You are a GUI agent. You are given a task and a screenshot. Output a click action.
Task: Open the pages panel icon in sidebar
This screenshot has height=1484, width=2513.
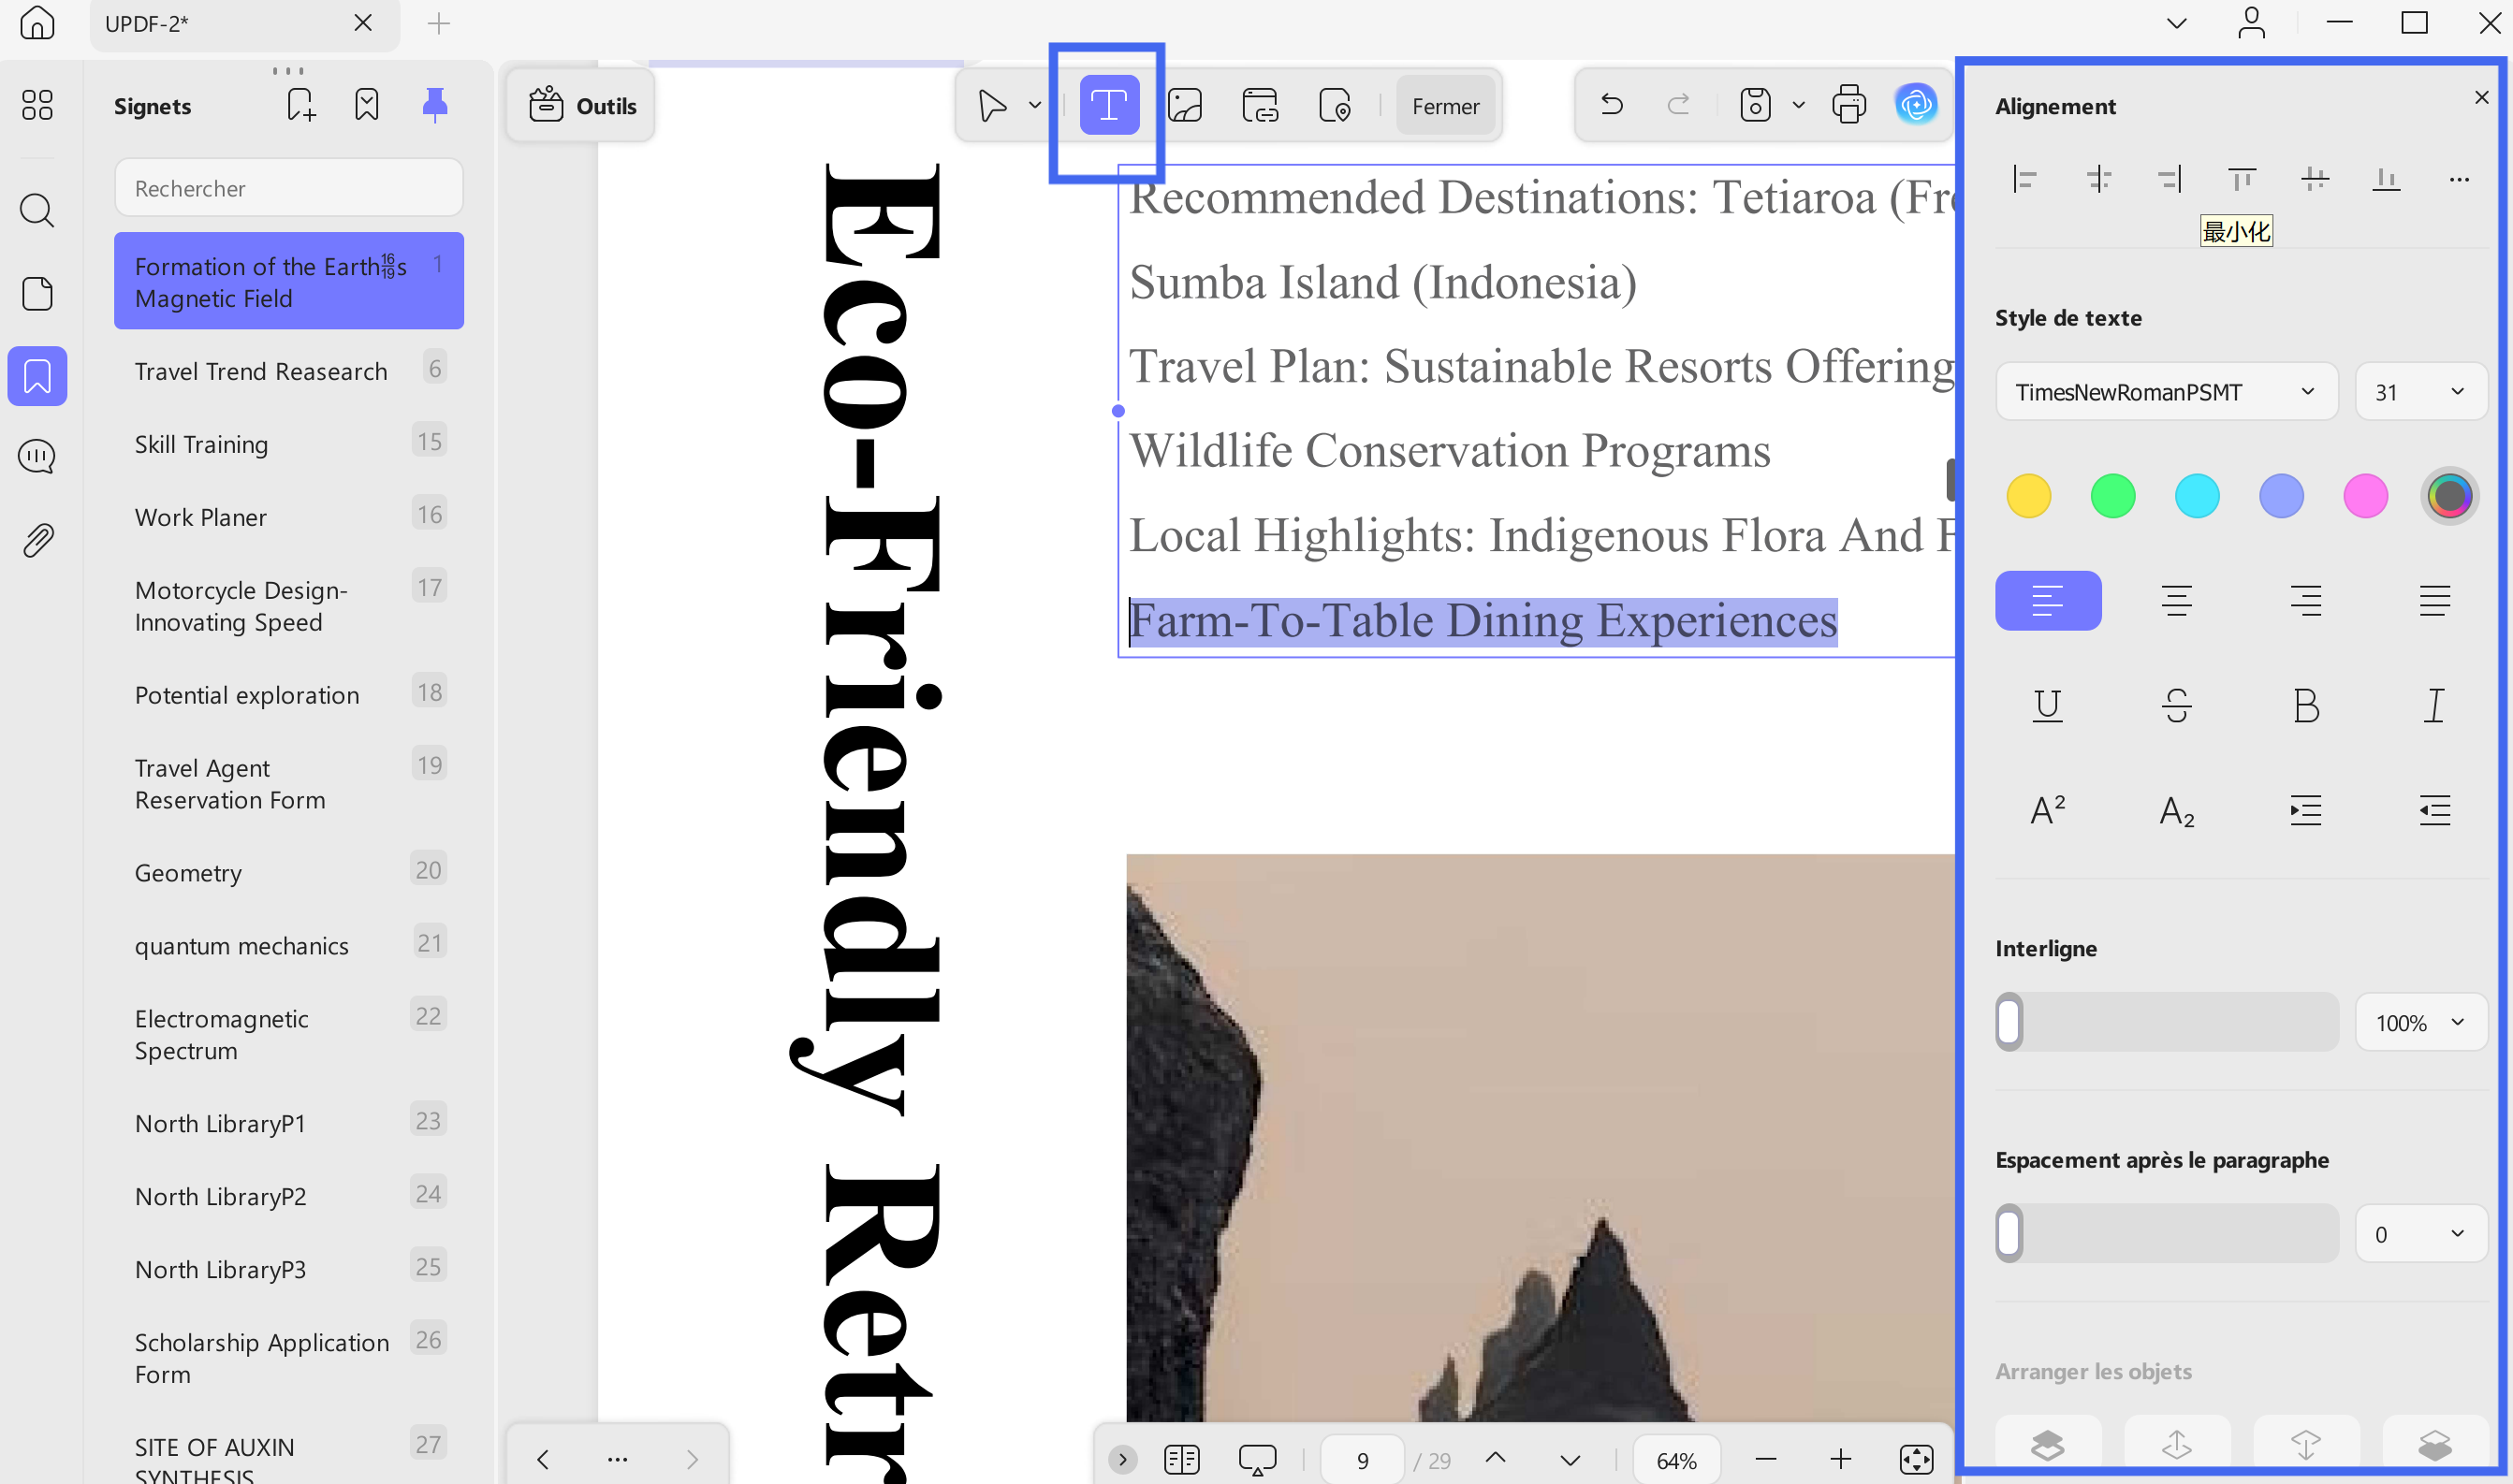tap(37, 293)
